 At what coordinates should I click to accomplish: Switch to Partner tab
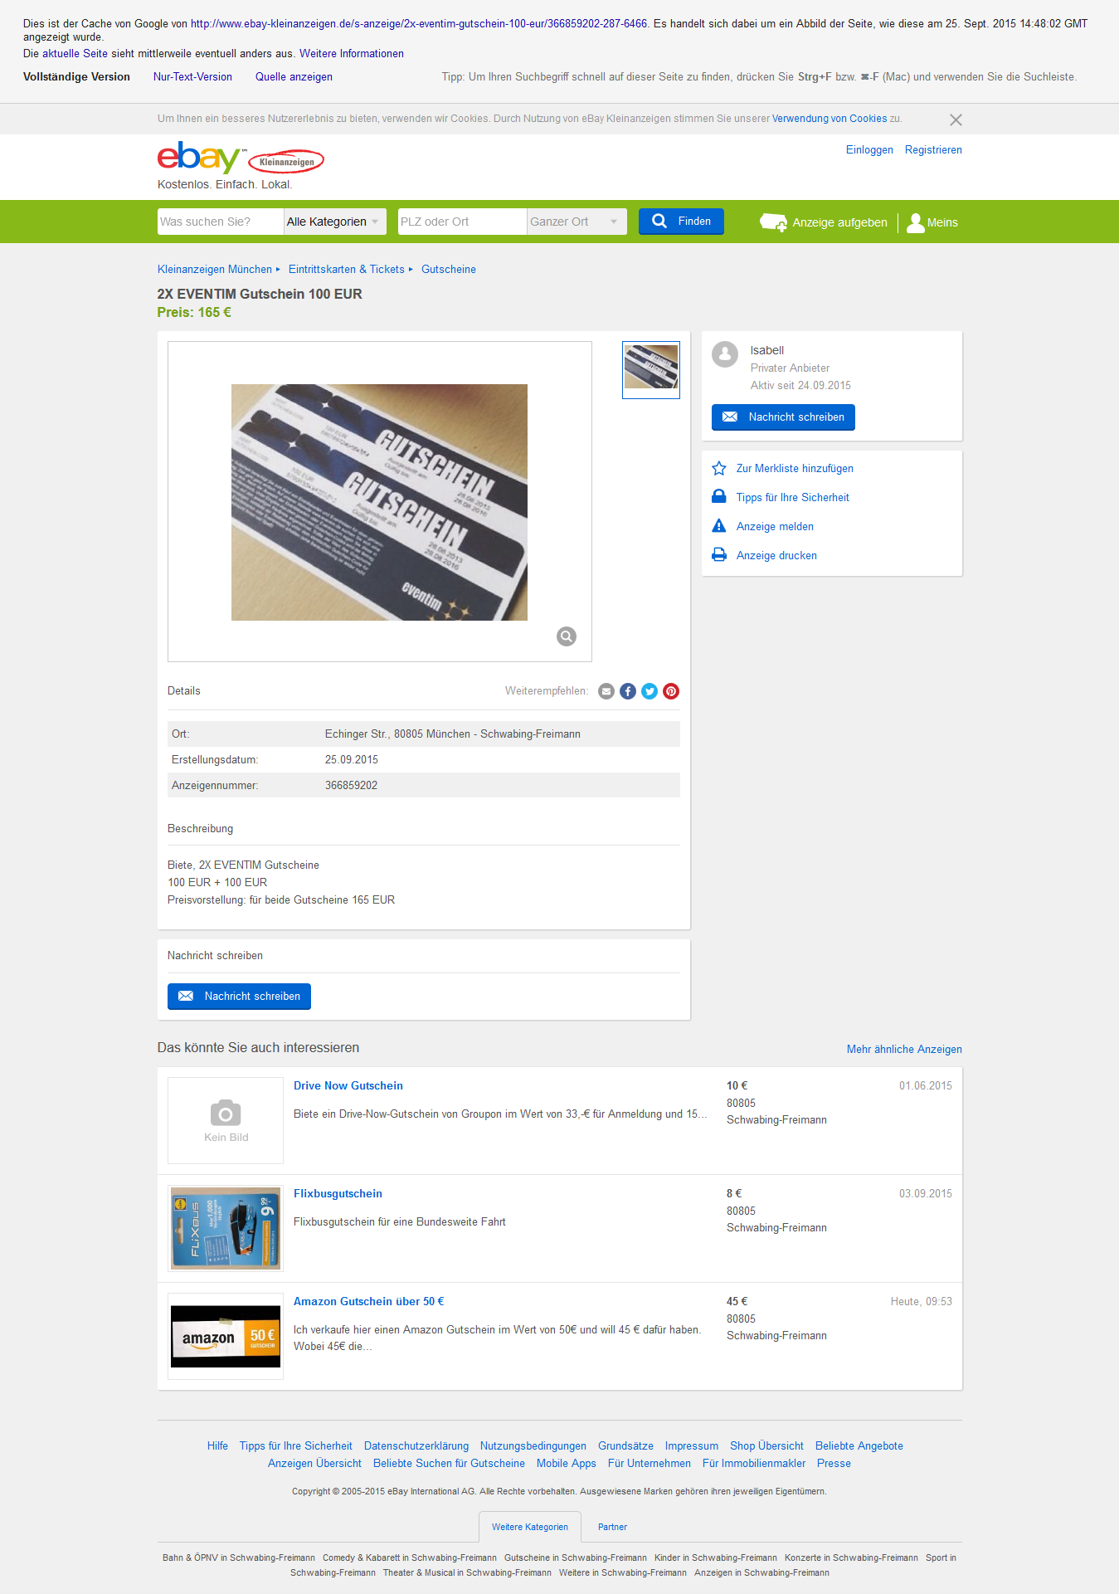point(612,1527)
